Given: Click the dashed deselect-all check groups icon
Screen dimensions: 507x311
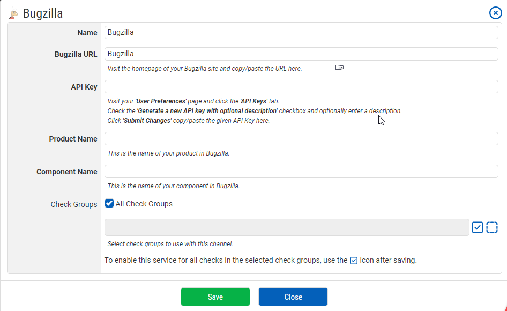Looking at the screenshot, I should click(x=492, y=227).
